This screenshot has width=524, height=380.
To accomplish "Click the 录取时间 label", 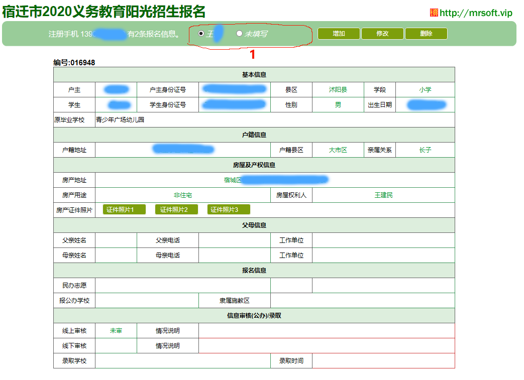I will coord(291,361).
